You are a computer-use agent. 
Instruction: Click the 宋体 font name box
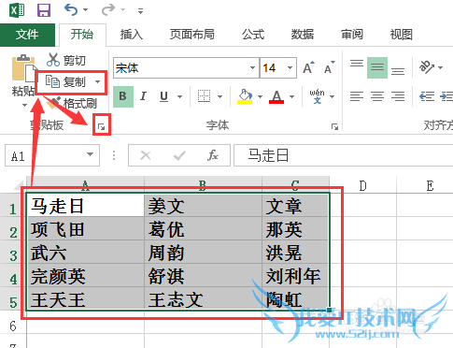coord(181,67)
